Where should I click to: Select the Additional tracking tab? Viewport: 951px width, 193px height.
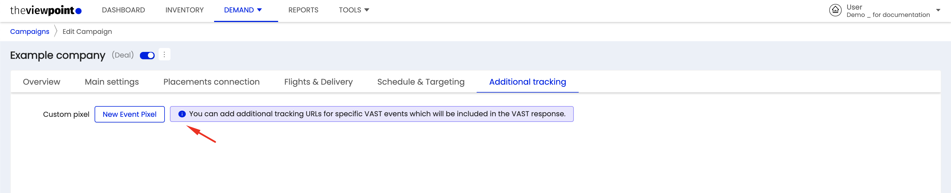[528, 82]
